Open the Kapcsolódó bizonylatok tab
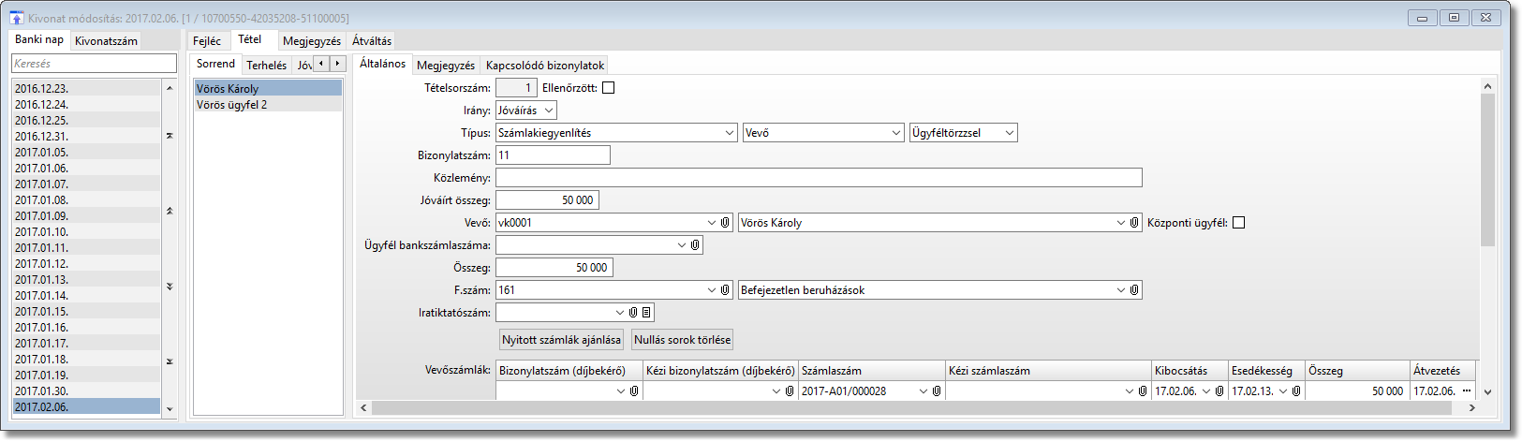Screen dimensions: 1522x442 [545, 66]
